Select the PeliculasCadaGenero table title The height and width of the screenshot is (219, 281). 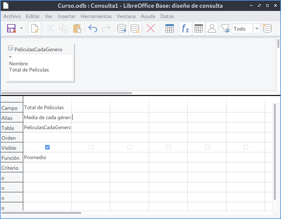38,49
